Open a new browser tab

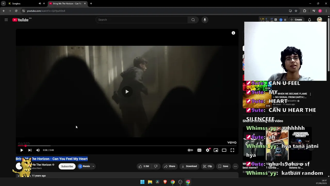91,4
